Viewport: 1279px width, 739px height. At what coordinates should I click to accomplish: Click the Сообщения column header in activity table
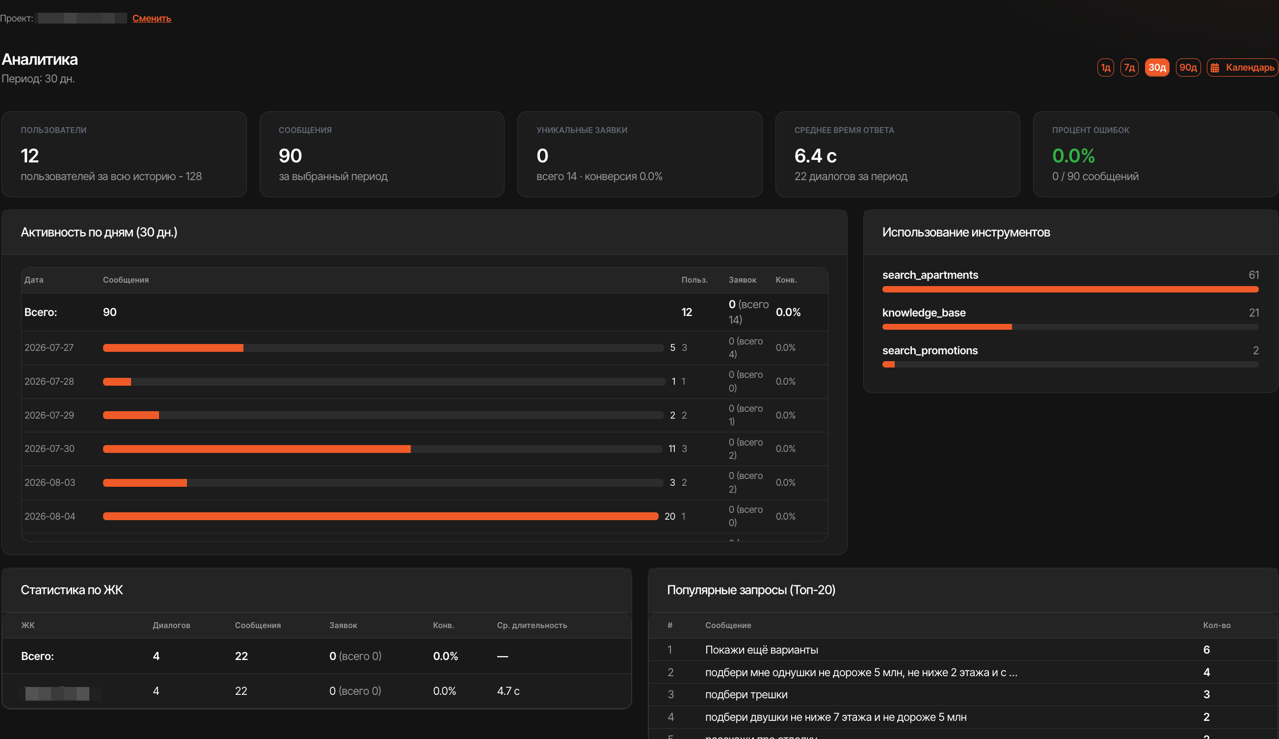coord(126,280)
